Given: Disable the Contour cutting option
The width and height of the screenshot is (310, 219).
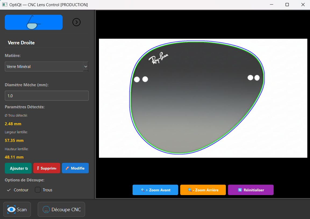Looking at the screenshot, I should 9,190.
